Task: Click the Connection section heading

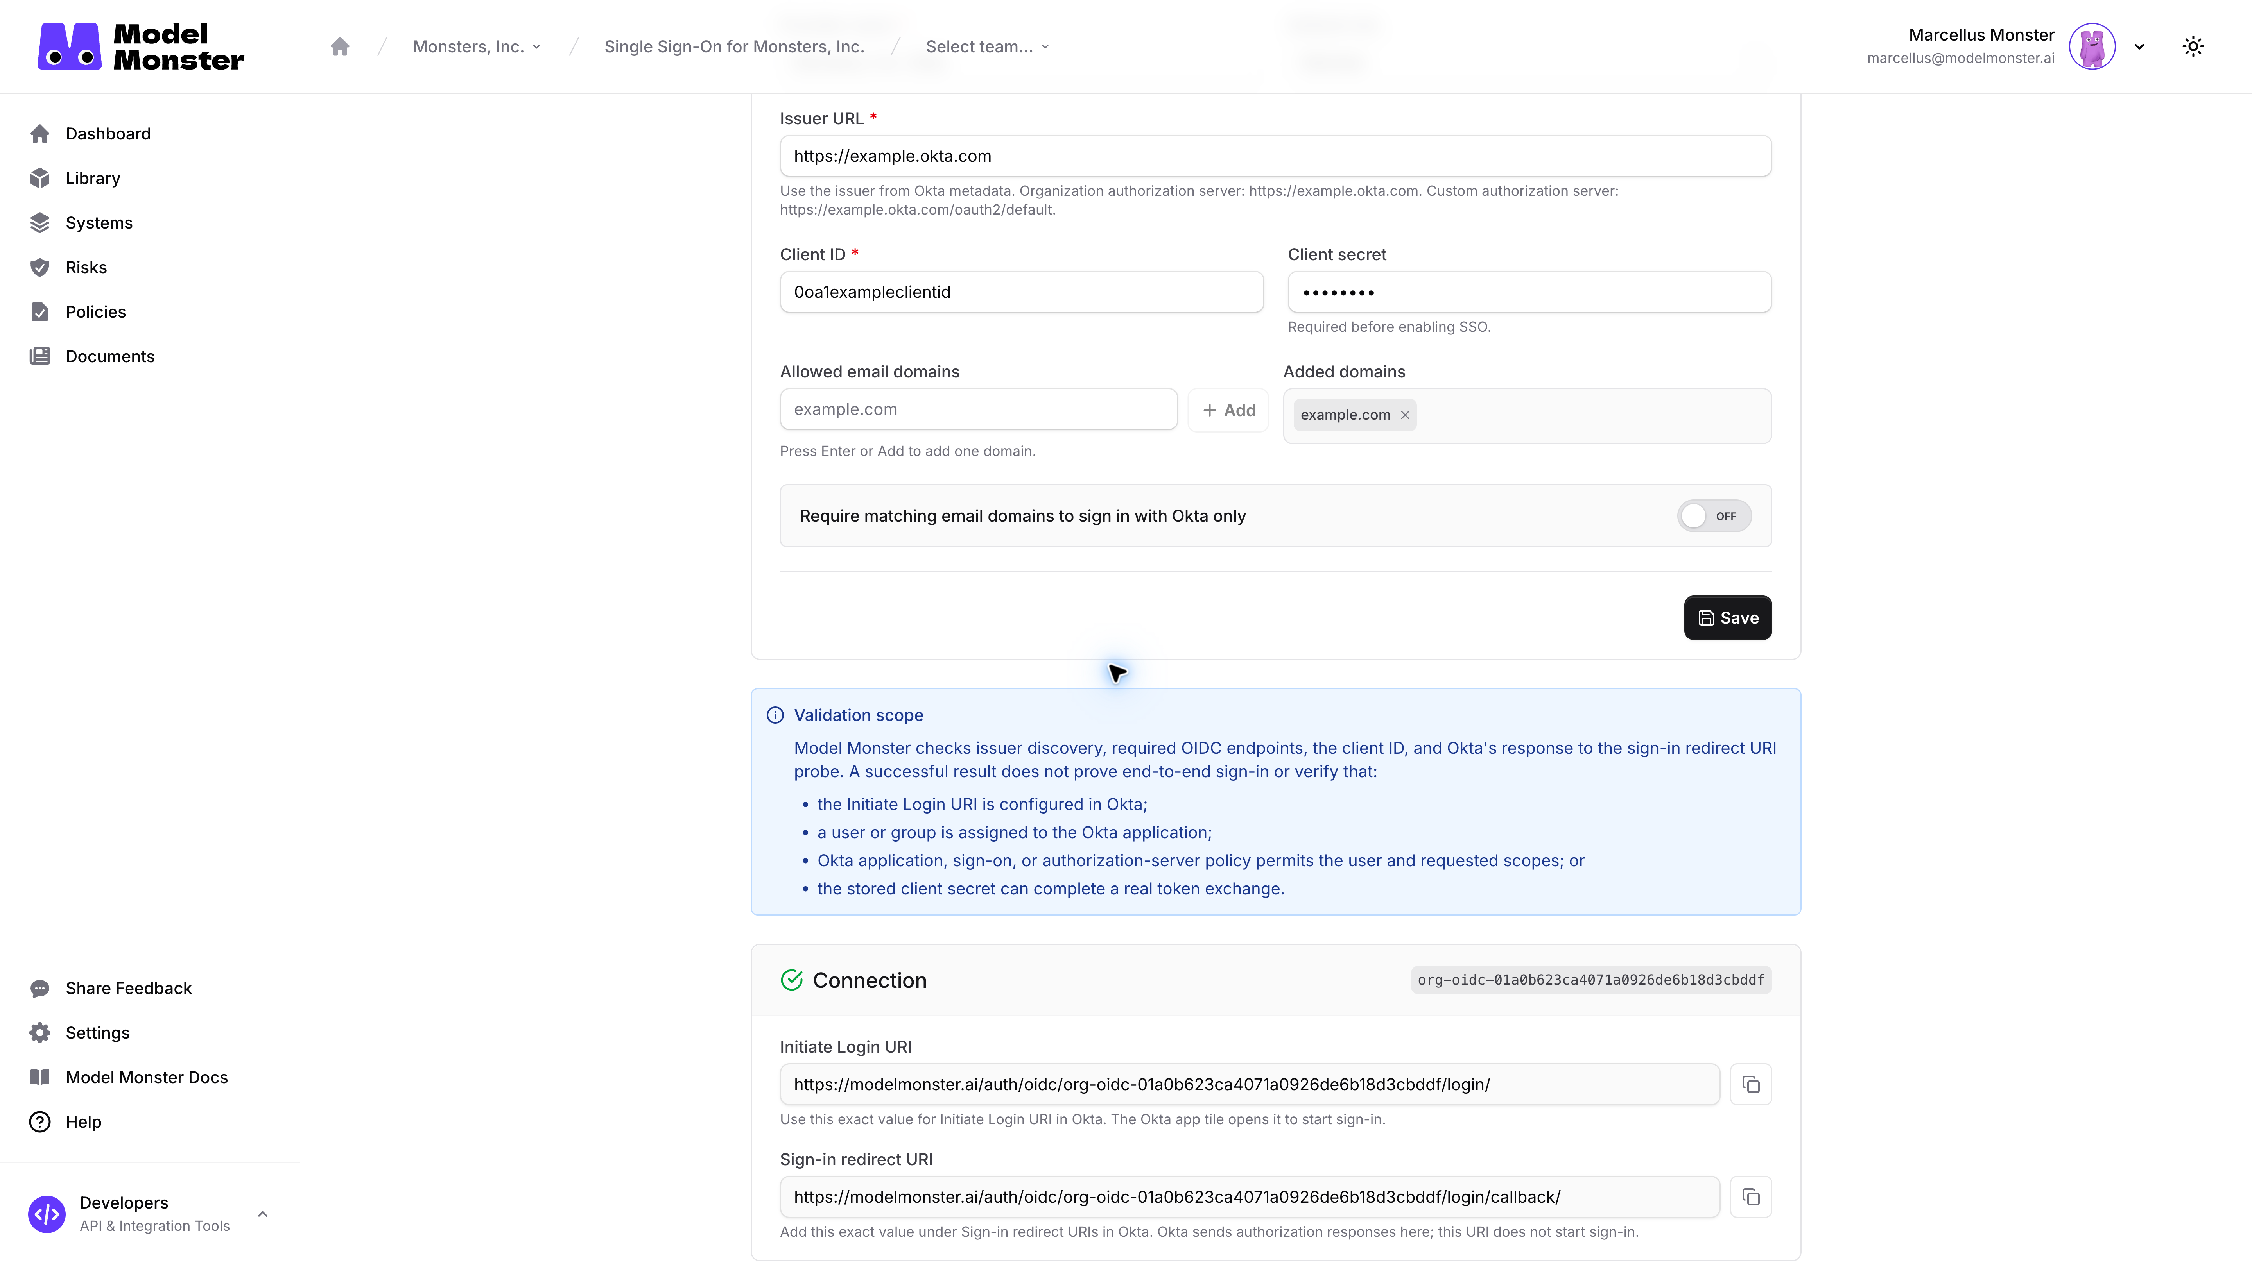Action: pos(869,980)
